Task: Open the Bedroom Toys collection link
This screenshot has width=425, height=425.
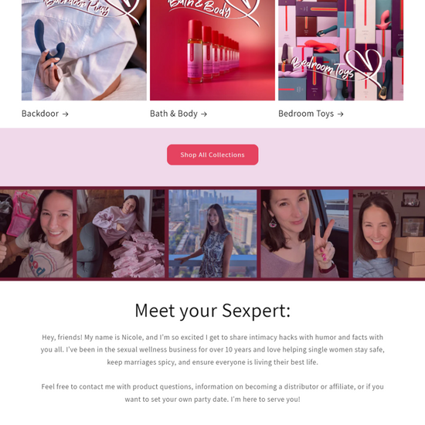Action: click(x=311, y=114)
